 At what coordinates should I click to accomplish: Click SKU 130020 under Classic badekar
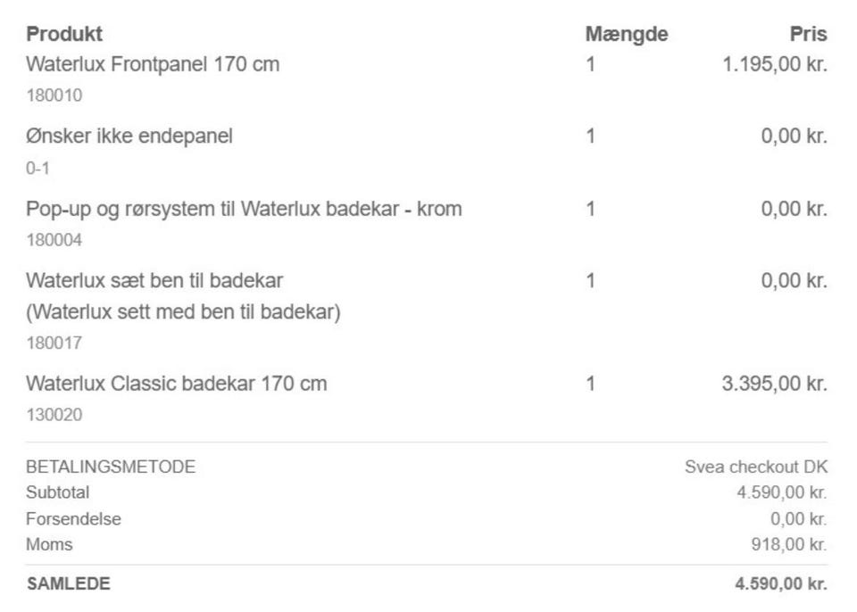point(54,415)
